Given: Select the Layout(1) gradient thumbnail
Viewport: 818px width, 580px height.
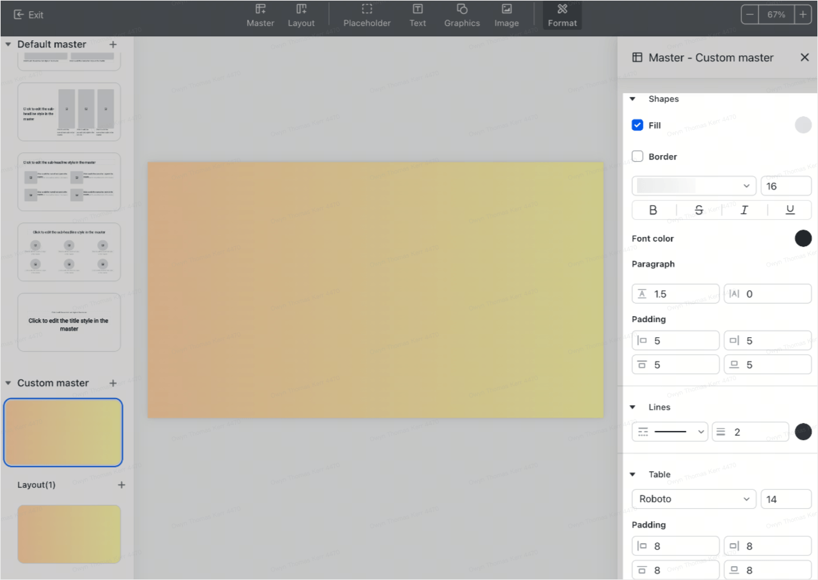Looking at the screenshot, I should [69, 534].
